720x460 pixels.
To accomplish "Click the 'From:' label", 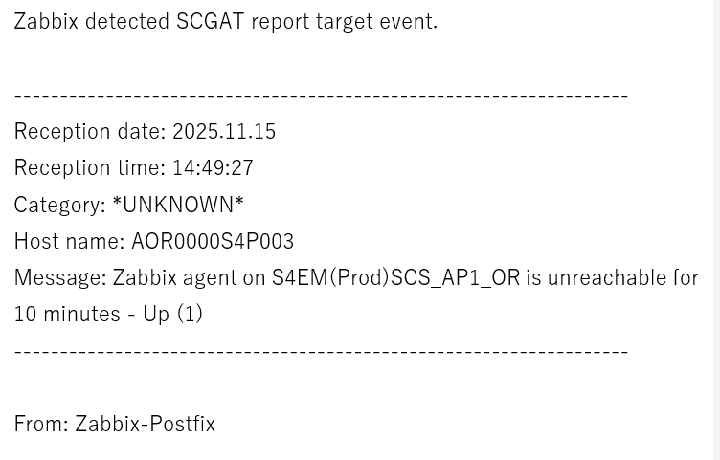I will 41,424.
